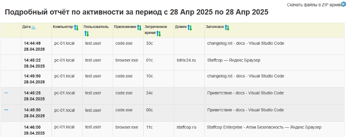Select the Staffcop — Яндекс Браузер title
Image resolution: width=347 pixels, height=137 pixels.
point(234,60)
